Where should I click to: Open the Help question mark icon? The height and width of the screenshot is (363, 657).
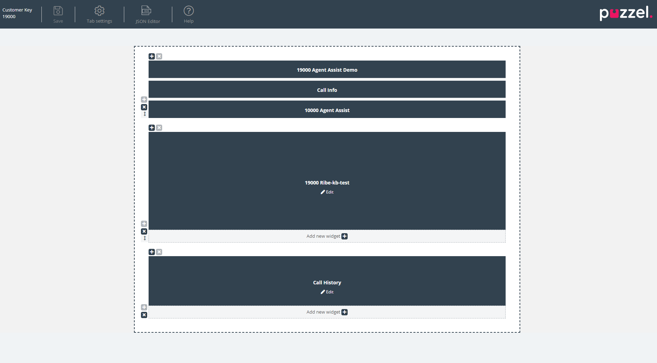click(x=189, y=11)
